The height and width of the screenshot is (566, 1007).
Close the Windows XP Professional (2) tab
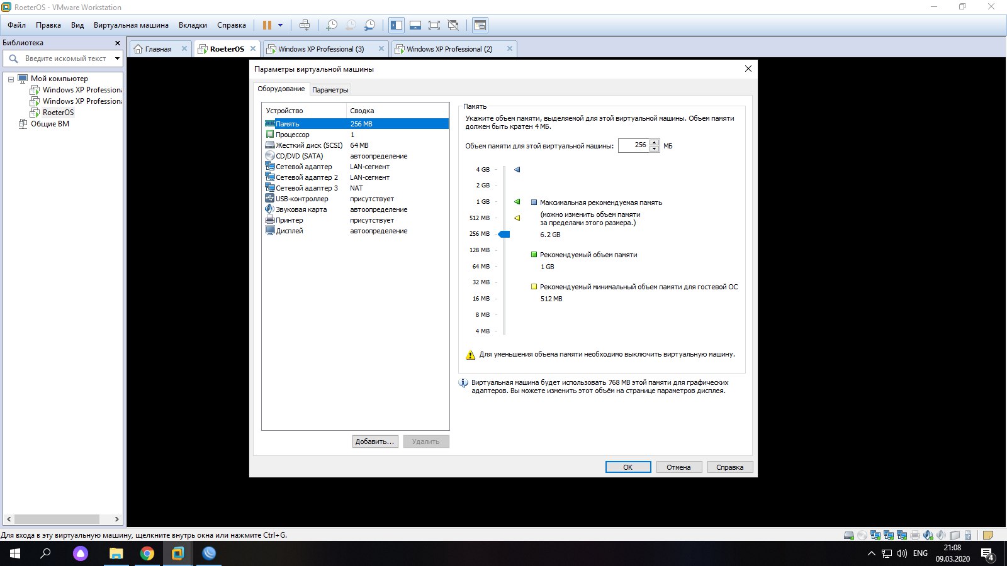click(x=510, y=48)
